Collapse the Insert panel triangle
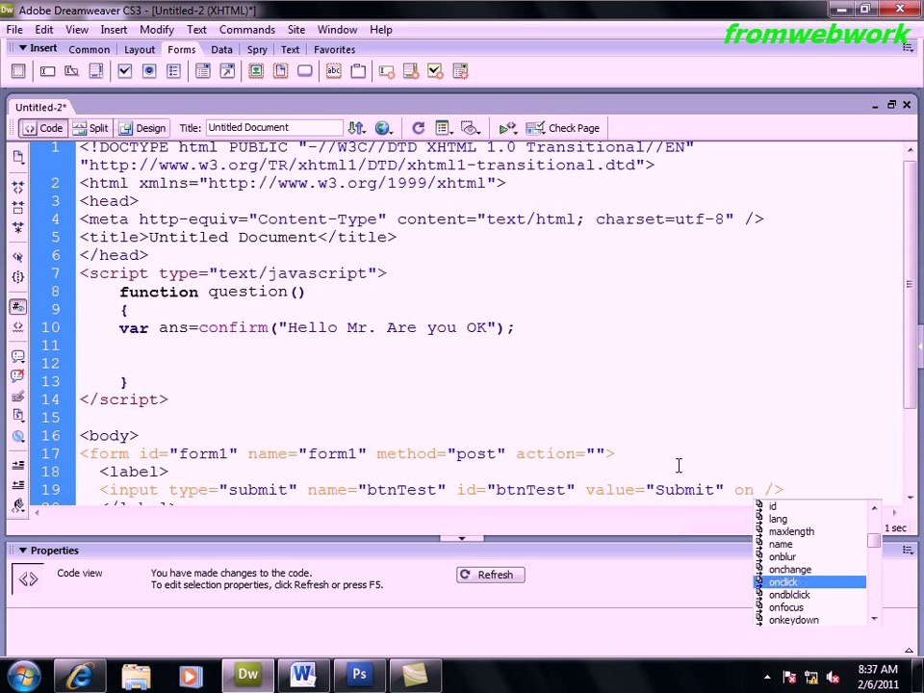This screenshot has width=924, height=693. [23, 48]
